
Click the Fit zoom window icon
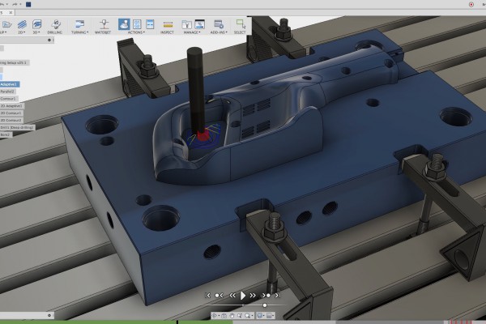click(x=247, y=316)
